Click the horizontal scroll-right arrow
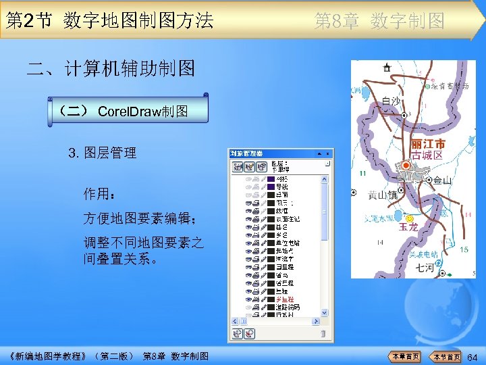The width and height of the screenshot is (486, 365). coord(315,321)
